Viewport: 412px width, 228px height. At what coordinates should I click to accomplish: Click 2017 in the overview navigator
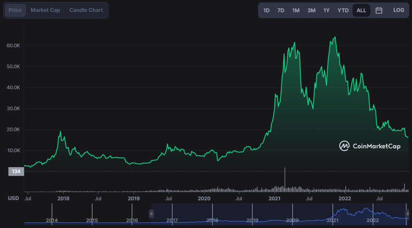point(172,220)
